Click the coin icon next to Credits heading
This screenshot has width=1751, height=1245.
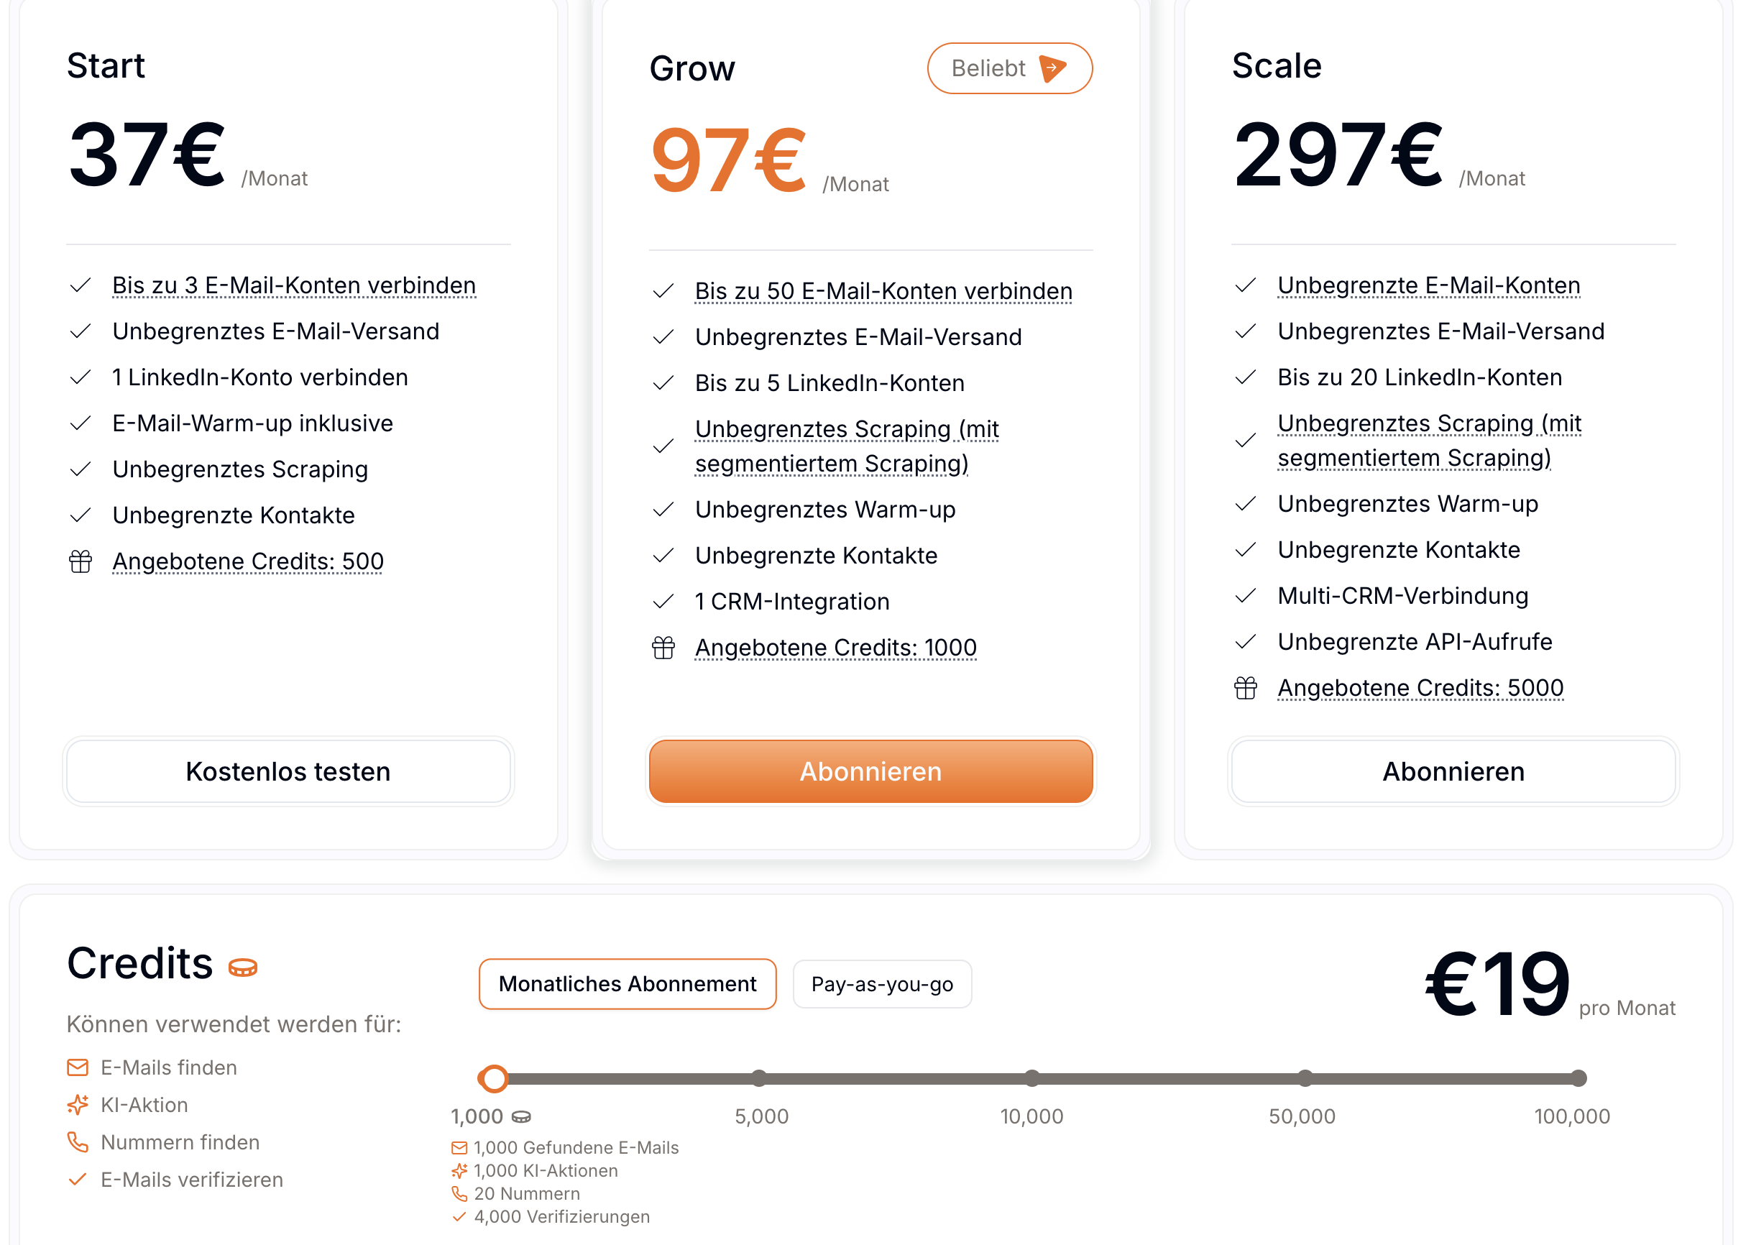(x=243, y=968)
